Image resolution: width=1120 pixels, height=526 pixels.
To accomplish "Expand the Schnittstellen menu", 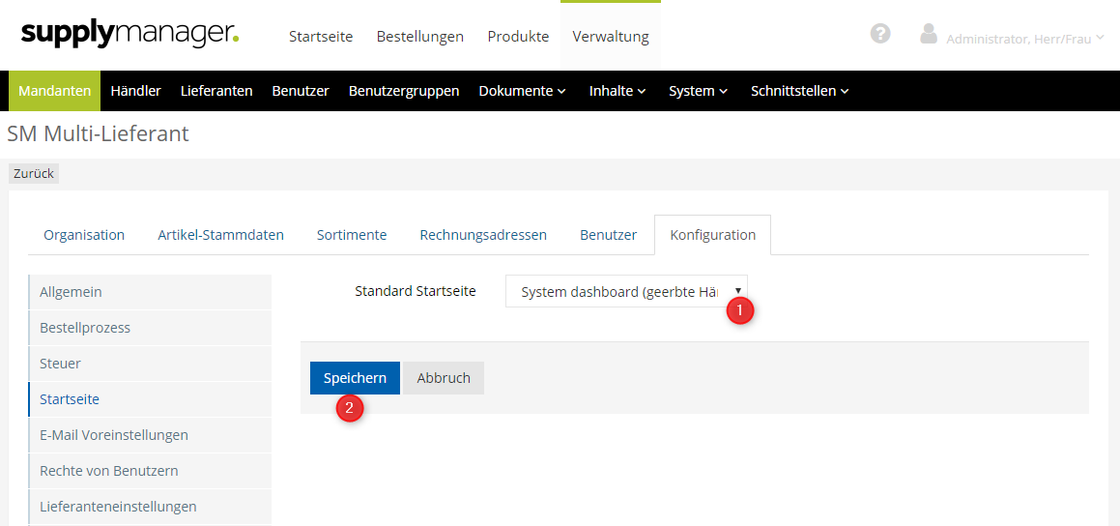I will (799, 91).
